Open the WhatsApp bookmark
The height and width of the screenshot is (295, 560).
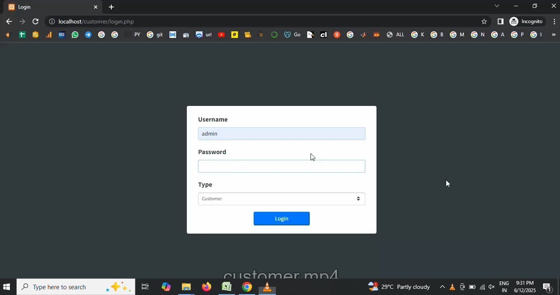[x=75, y=35]
